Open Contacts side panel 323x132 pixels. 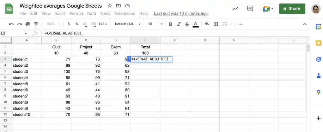pos(318,76)
